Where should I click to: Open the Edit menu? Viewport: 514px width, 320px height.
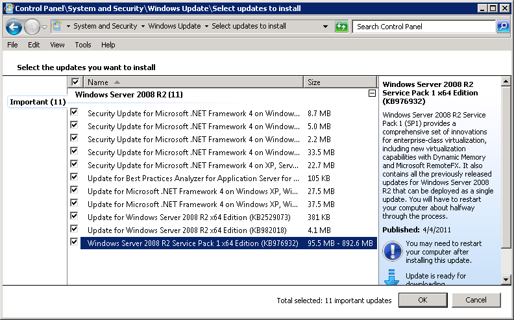34,45
